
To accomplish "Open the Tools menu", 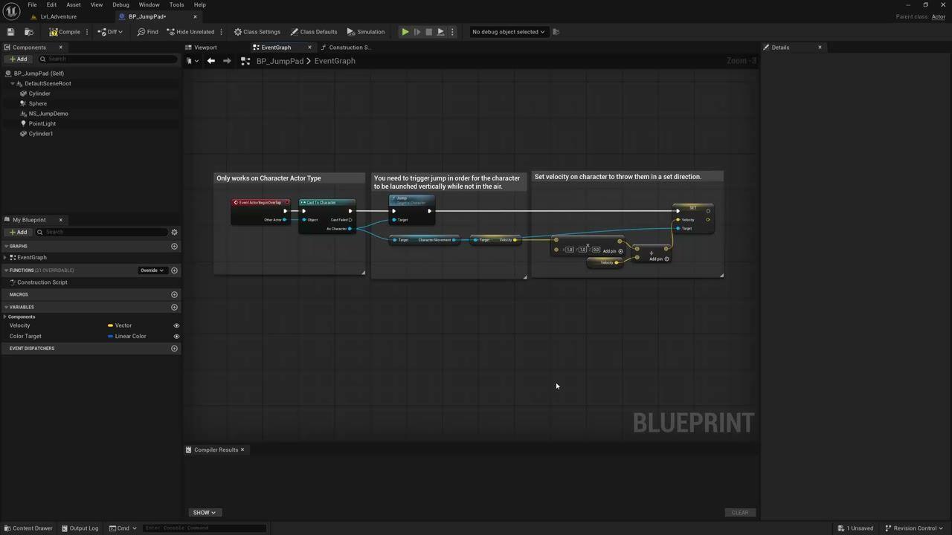I will pyautogui.click(x=176, y=4).
